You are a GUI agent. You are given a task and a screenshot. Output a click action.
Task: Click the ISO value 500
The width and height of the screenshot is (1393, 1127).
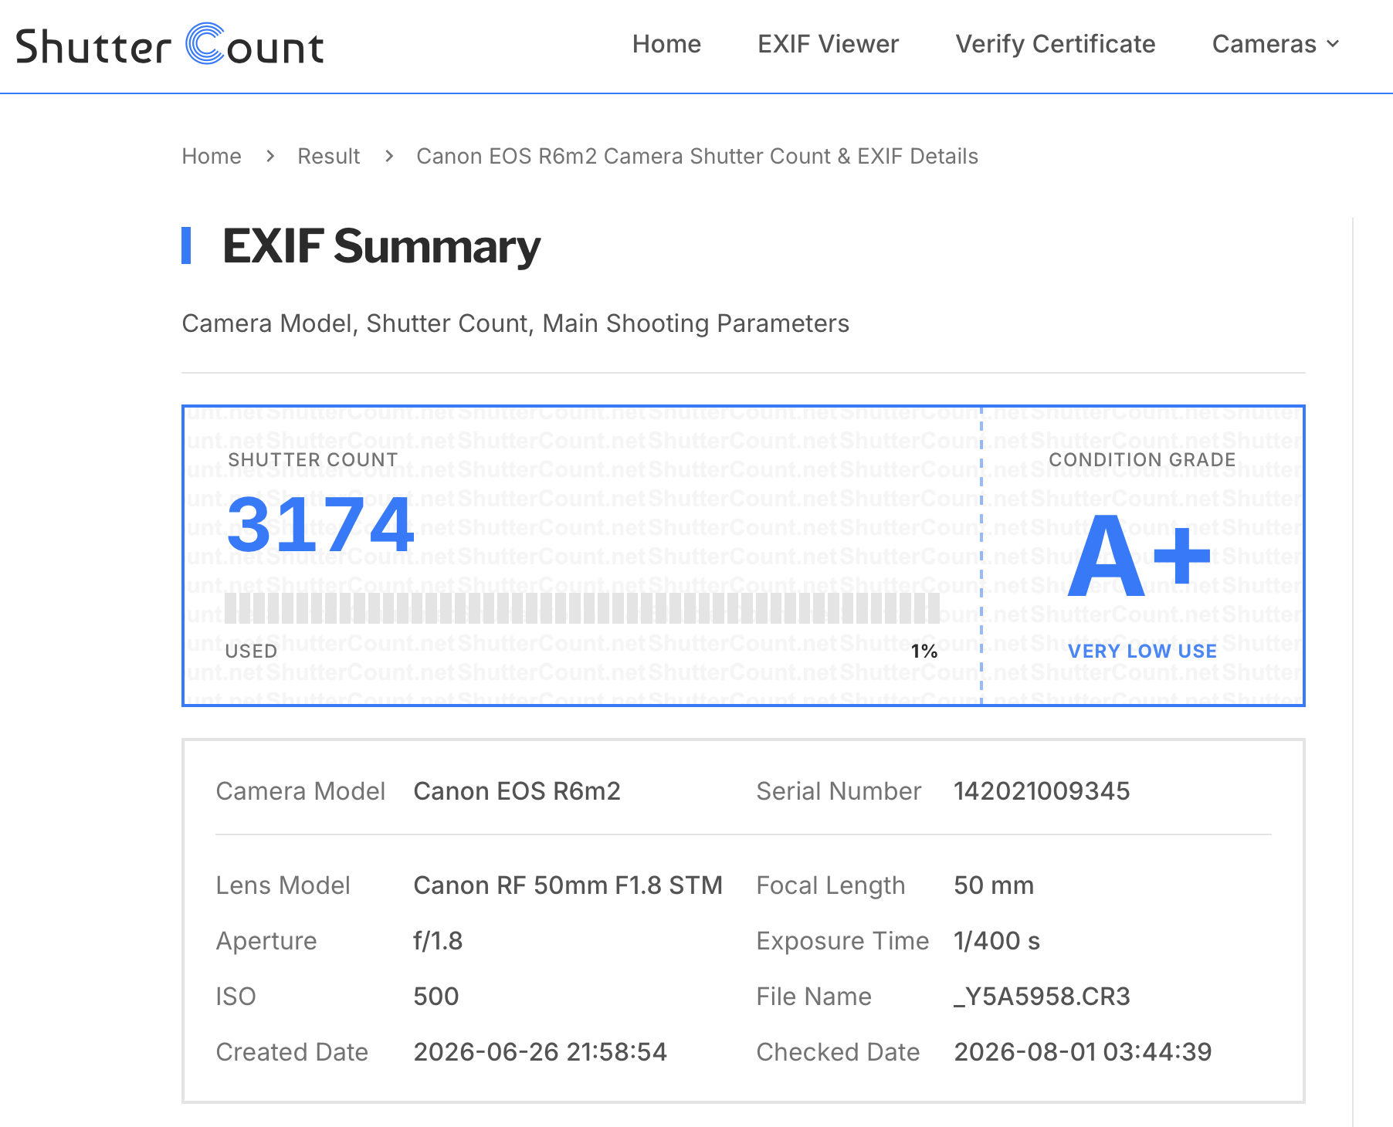tap(436, 997)
